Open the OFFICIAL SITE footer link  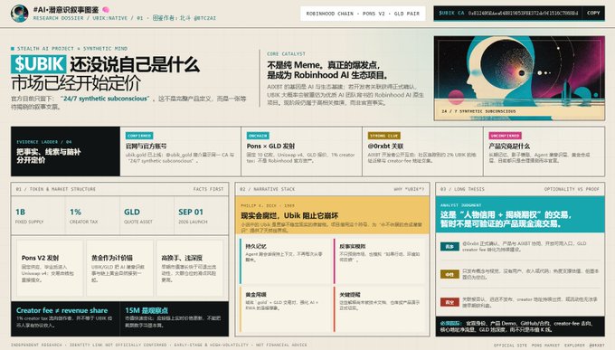(x=509, y=345)
